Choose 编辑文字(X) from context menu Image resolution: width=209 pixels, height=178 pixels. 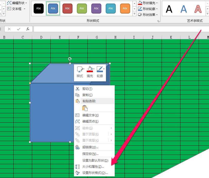[x=94, y=115]
